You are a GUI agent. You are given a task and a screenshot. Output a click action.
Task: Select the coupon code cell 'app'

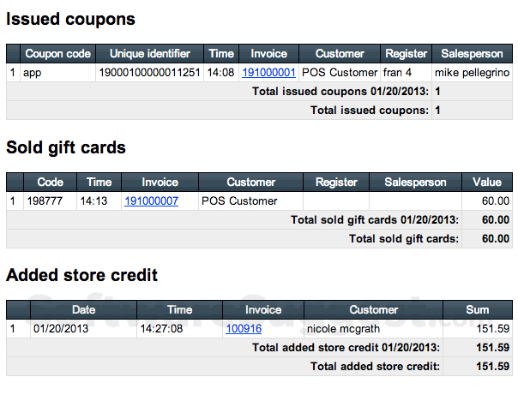click(33, 73)
